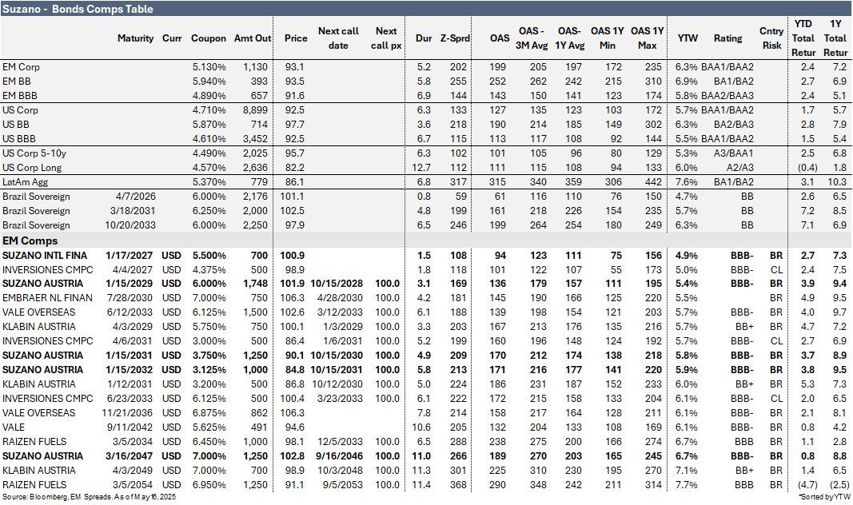The height and width of the screenshot is (505, 853).
Task: Select the Price column header
Action: pos(296,38)
